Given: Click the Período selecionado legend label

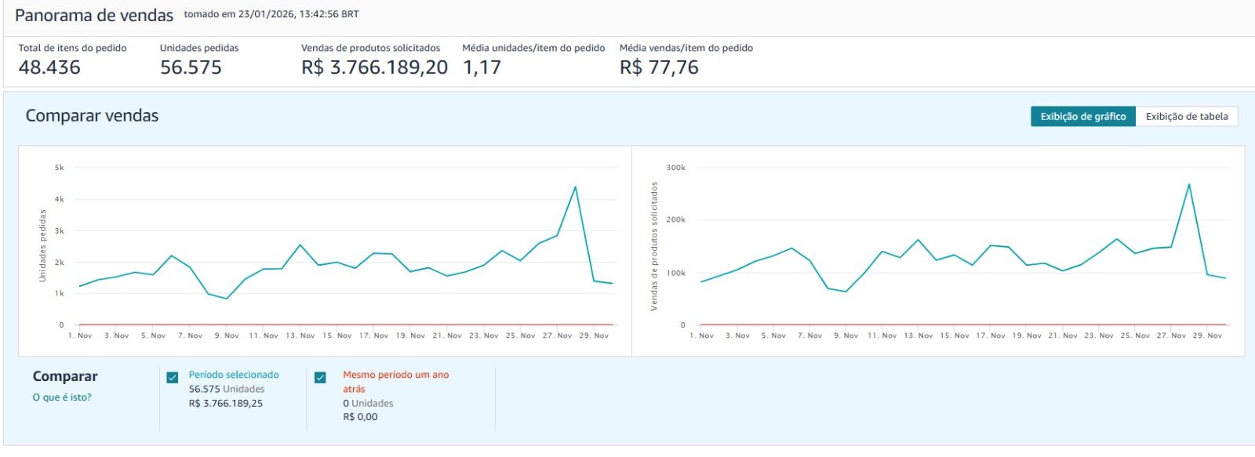Looking at the screenshot, I should pyautogui.click(x=234, y=375).
